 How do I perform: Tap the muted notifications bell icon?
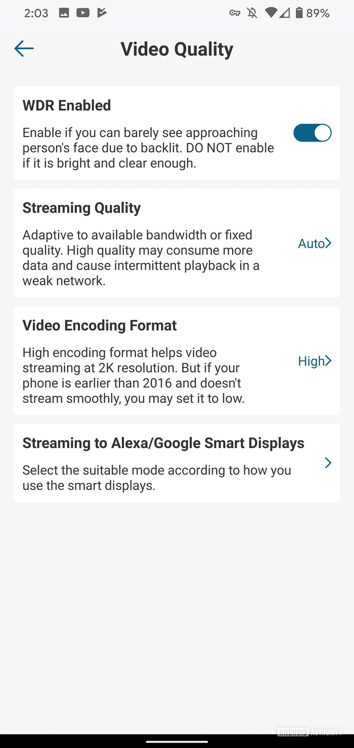click(x=252, y=13)
